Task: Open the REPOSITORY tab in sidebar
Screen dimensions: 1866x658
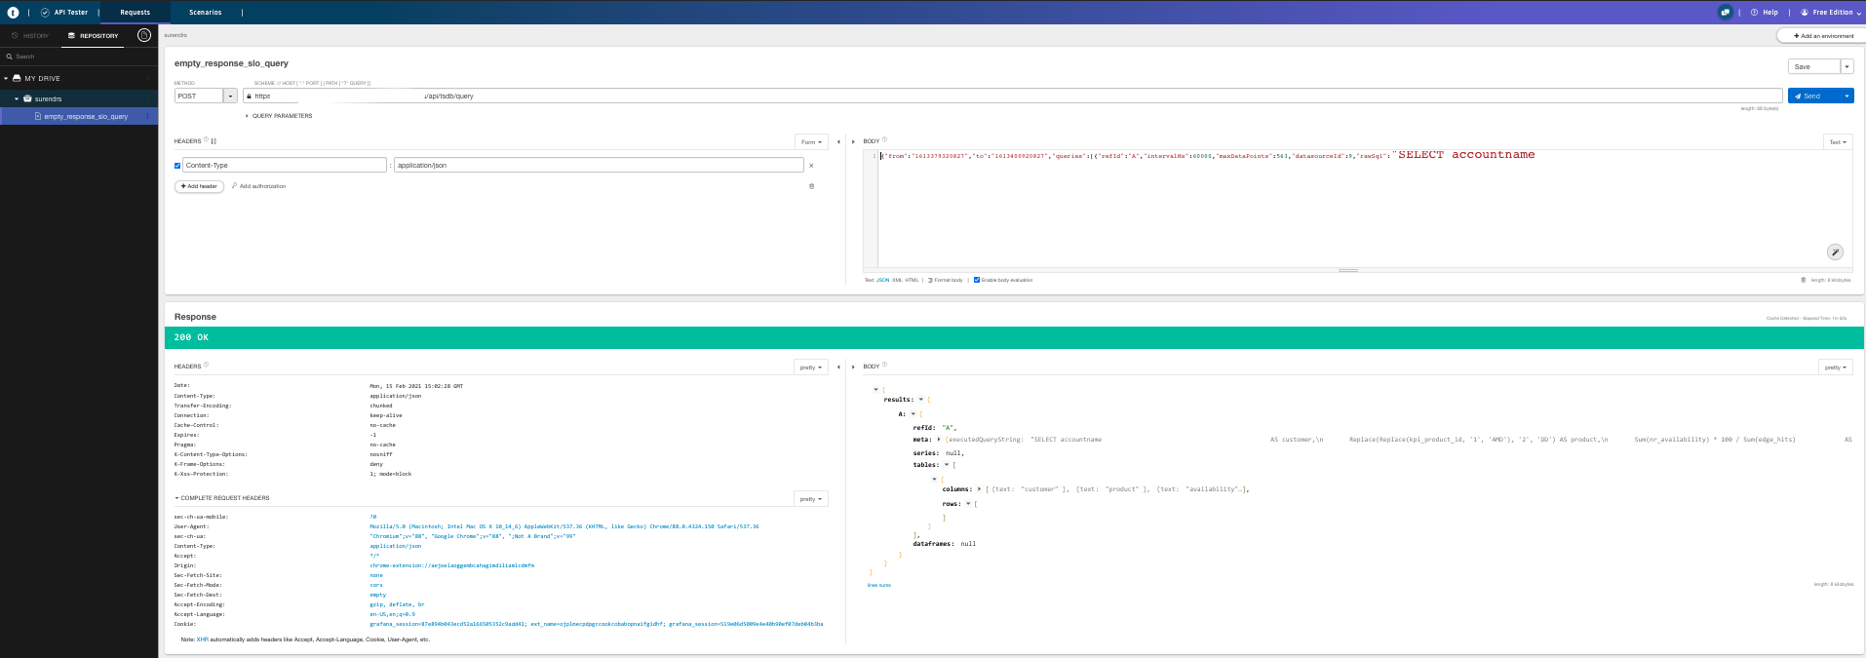Action: click(93, 35)
